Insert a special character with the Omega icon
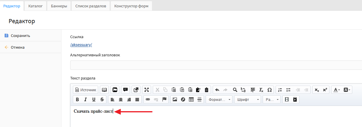 point(269,90)
